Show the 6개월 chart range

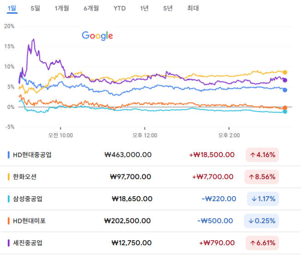(91, 8)
